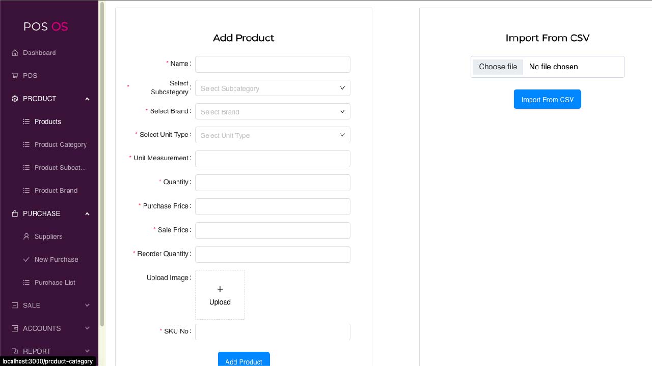Click the product Name input field

[273, 65]
